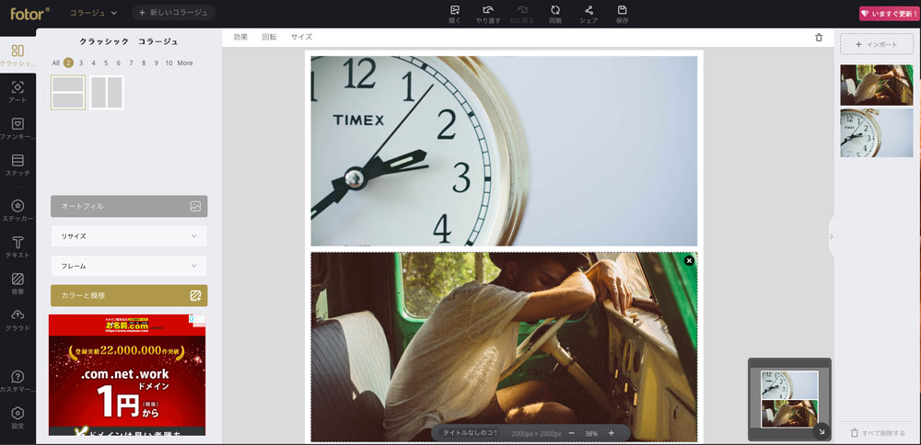Click More photo count options
This screenshot has height=445, width=921.
point(185,63)
